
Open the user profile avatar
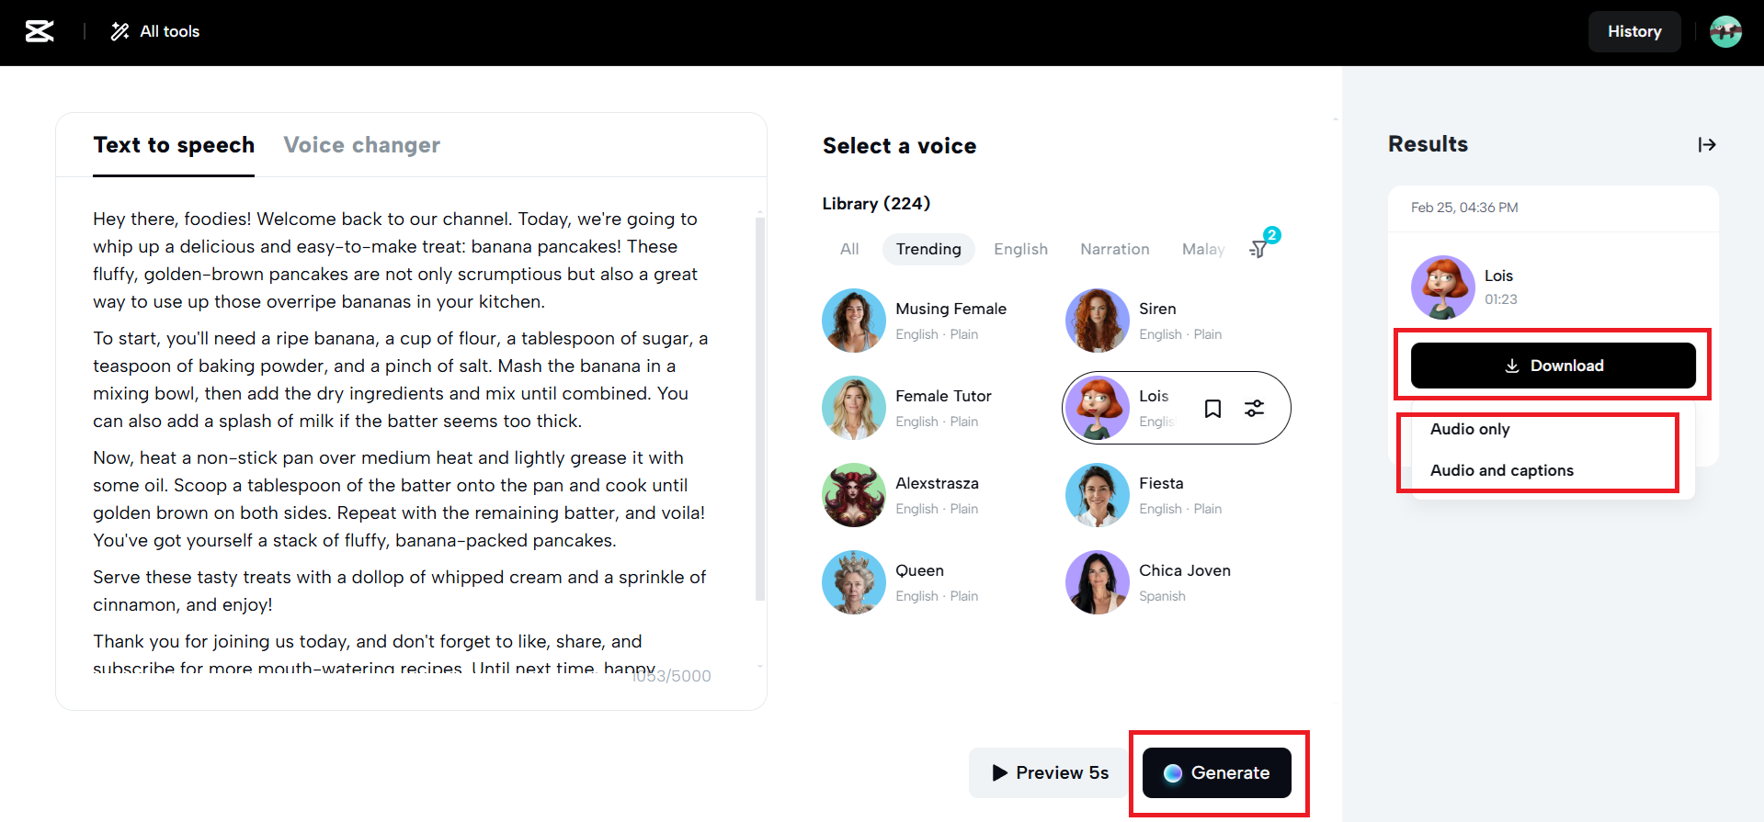1725,31
